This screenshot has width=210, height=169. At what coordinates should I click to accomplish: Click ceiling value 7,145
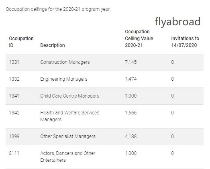click(x=131, y=62)
